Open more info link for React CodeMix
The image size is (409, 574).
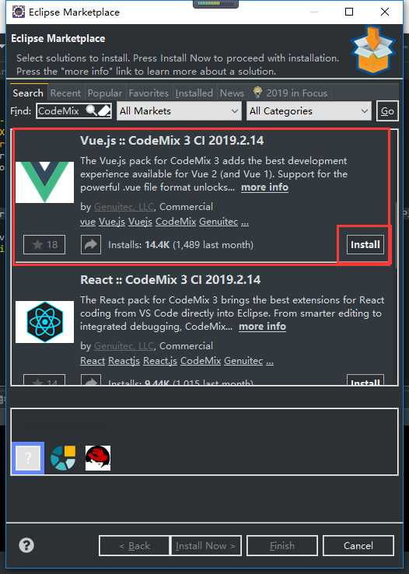pos(262,326)
